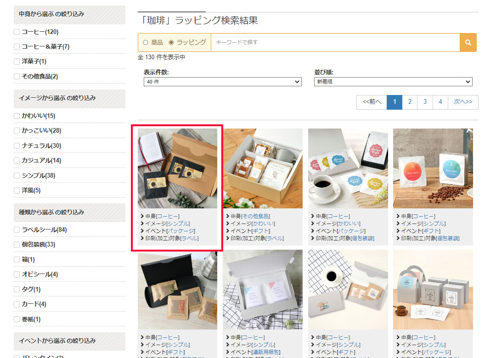Open the kraft box with black coffee bags image

tap(177, 168)
